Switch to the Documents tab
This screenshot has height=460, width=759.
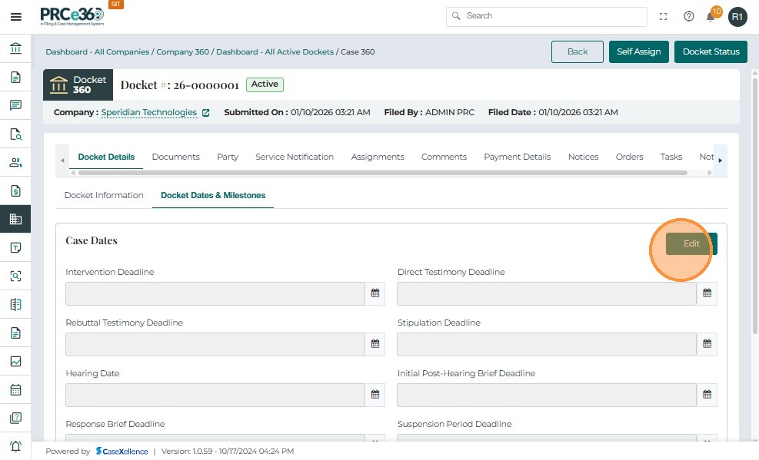click(175, 157)
